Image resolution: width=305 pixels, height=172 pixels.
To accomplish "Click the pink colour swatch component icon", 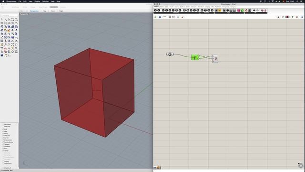I will click(x=239, y=10).
